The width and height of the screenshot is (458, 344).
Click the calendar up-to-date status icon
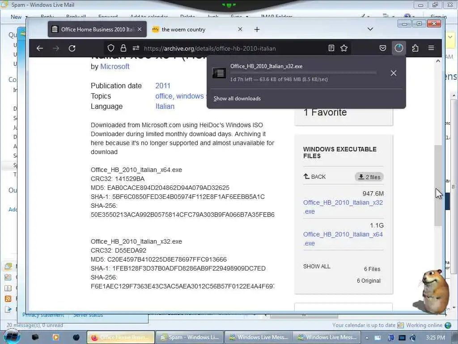[400, 325]
